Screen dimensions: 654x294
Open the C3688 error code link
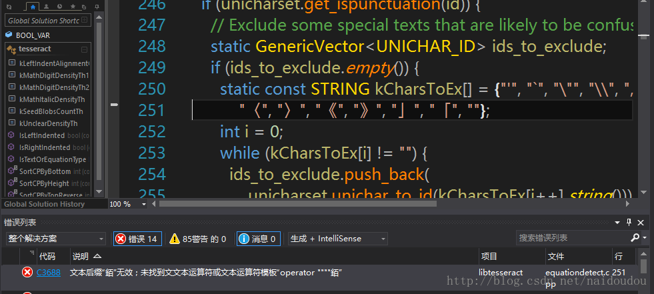pyautogui.click(x=49, y=272)
